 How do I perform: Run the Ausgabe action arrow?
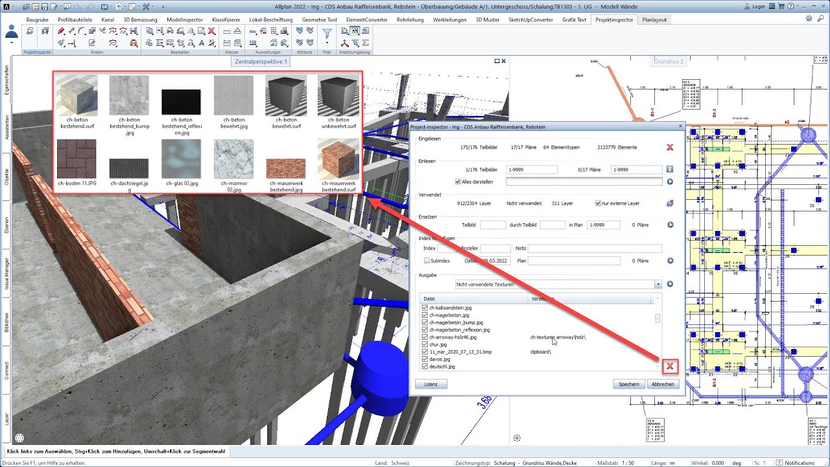tap(670, 284)
